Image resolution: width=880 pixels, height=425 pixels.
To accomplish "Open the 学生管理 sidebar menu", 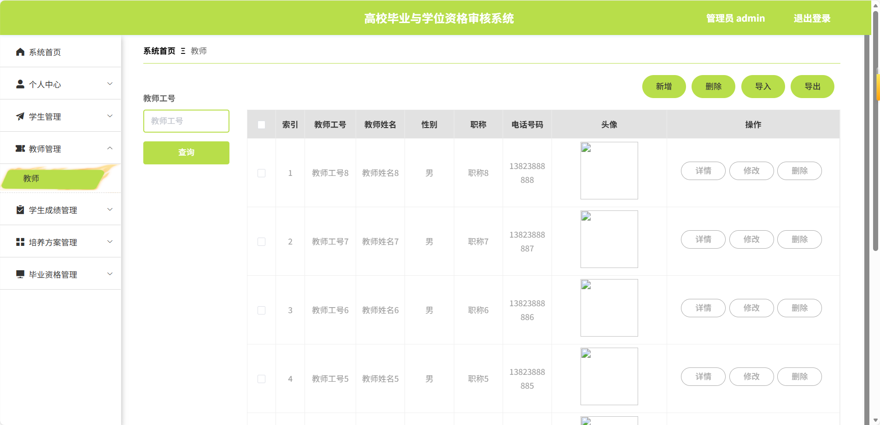I will [x=60, y=116].
